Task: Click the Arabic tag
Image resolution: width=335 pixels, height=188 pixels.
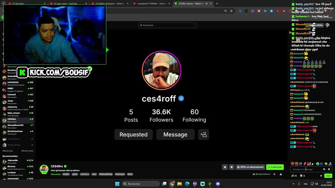Action: 66,174
